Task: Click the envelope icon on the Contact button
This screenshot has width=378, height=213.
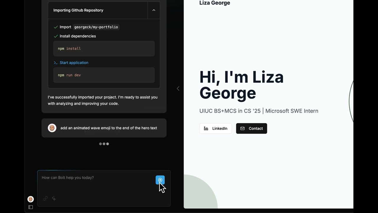Action: (x=242, y=128)
